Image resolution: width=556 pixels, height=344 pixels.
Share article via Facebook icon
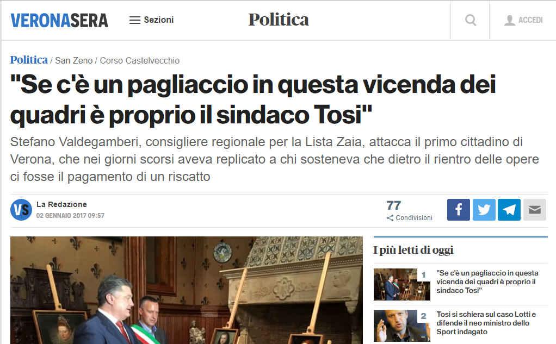click(458, 210)
